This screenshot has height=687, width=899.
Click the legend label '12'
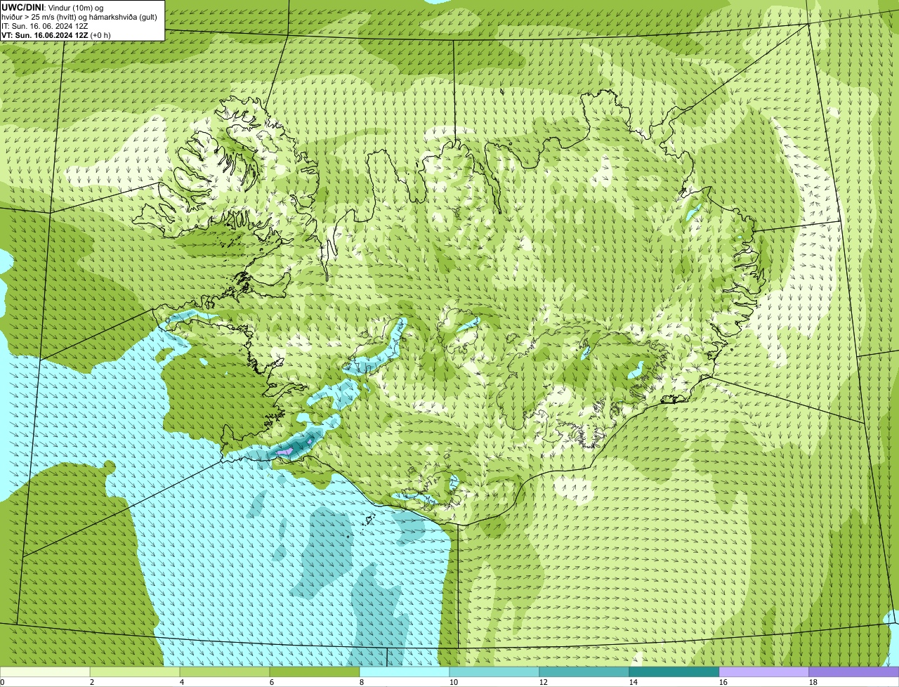(544, 682)
